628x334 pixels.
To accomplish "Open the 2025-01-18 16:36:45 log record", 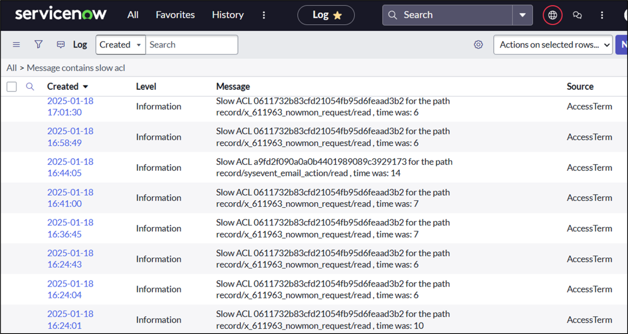I will coord(70,228).
